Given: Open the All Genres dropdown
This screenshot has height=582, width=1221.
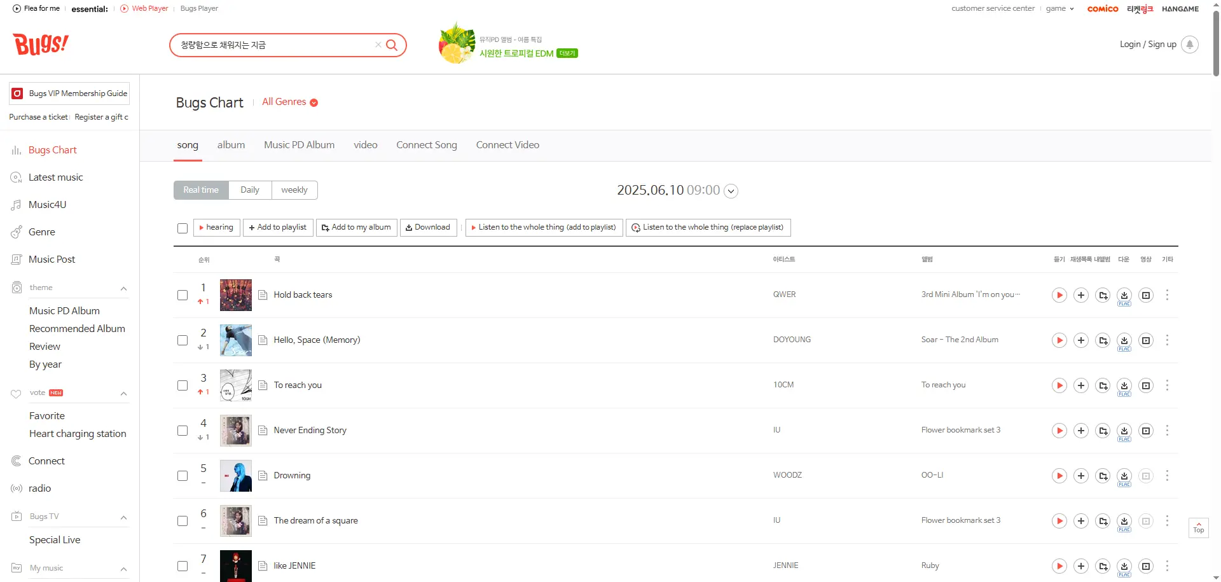Looking at the screenshot, I should pos(290,102).
